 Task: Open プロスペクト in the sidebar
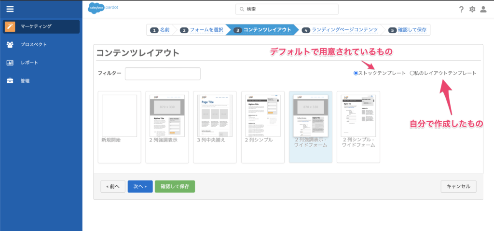(x=34, y=44)
